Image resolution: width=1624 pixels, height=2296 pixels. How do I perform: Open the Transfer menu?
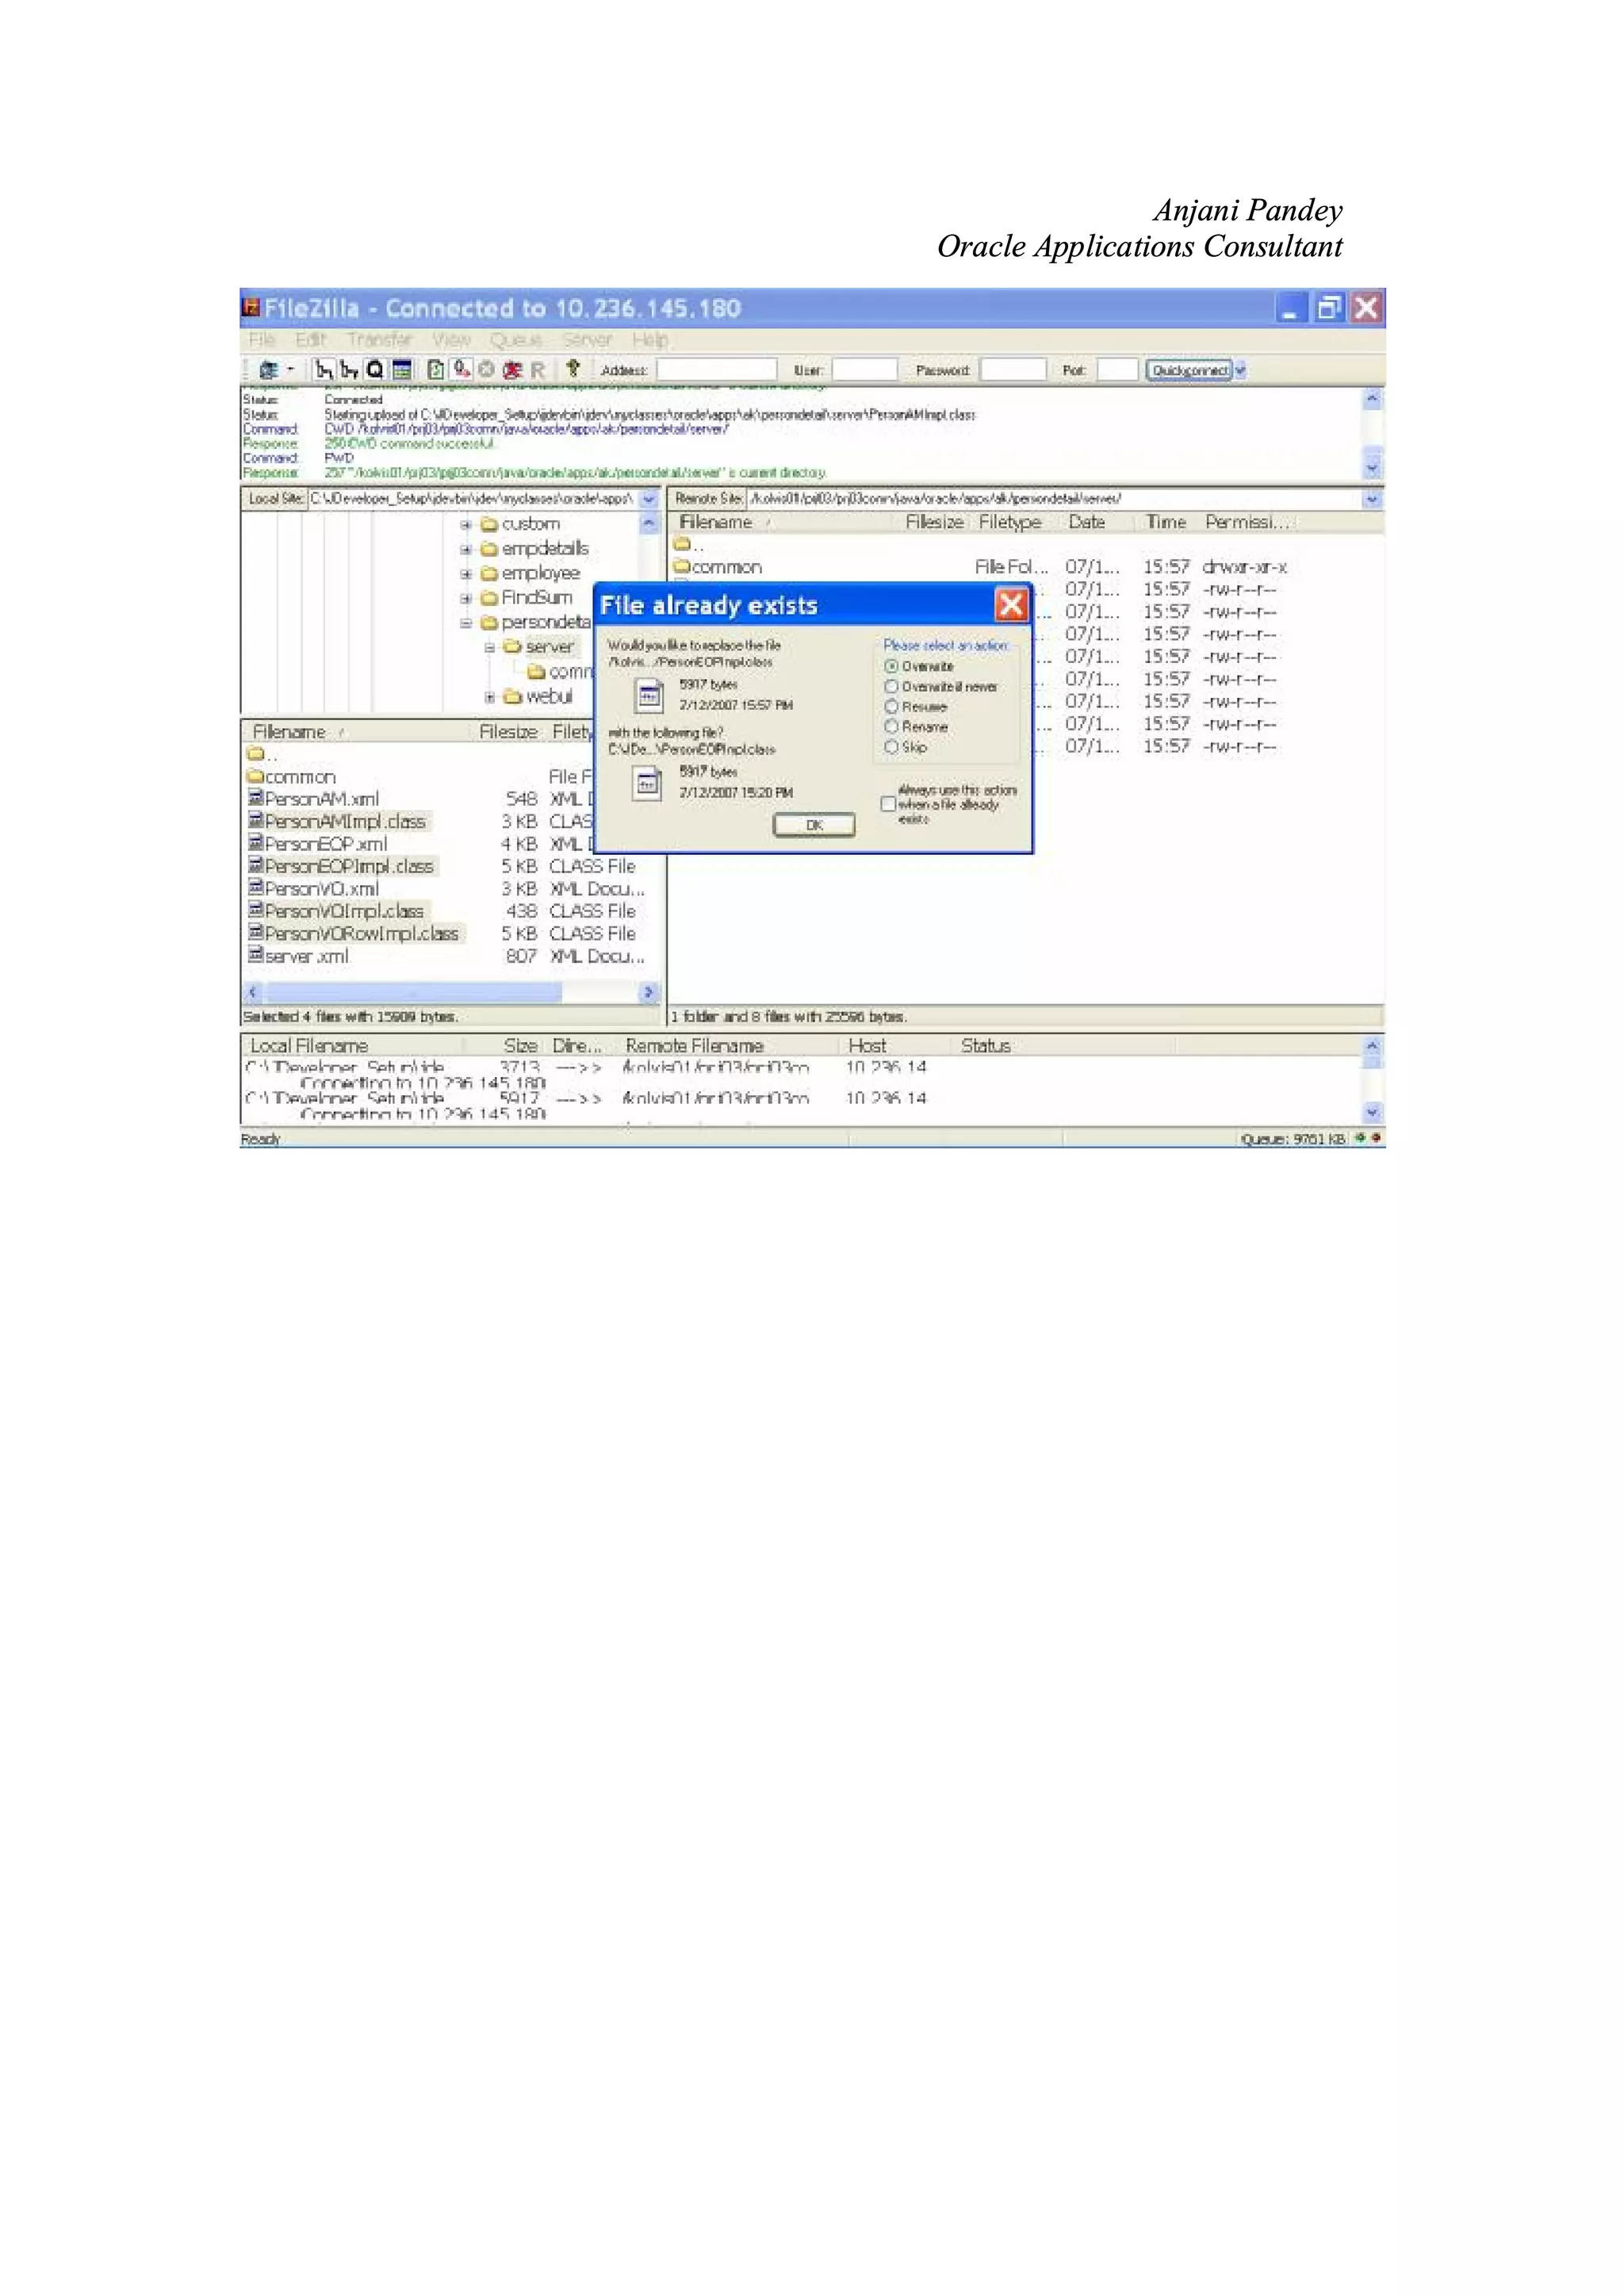[380, 340]
